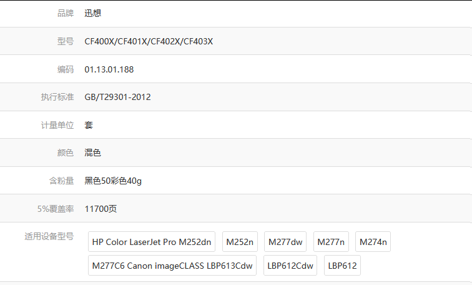This screenshot has width=472, height=285.
Task: Click the LBP612 model tag
Action: [343, 266]
